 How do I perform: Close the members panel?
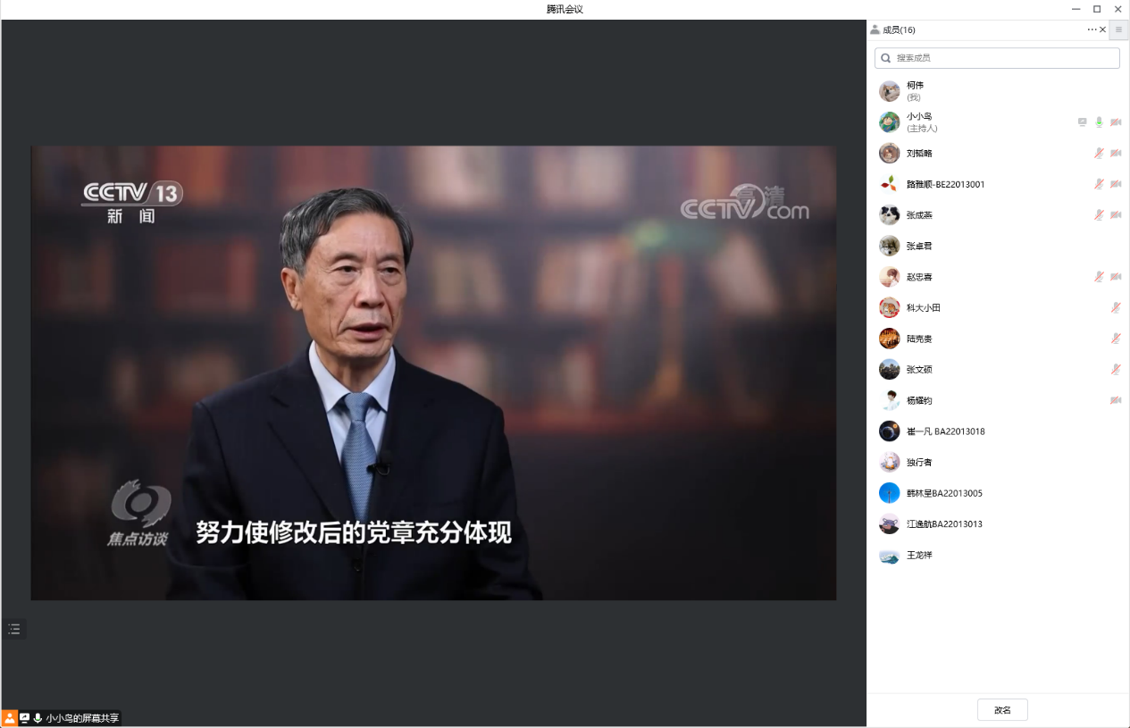pos(1103,29)
